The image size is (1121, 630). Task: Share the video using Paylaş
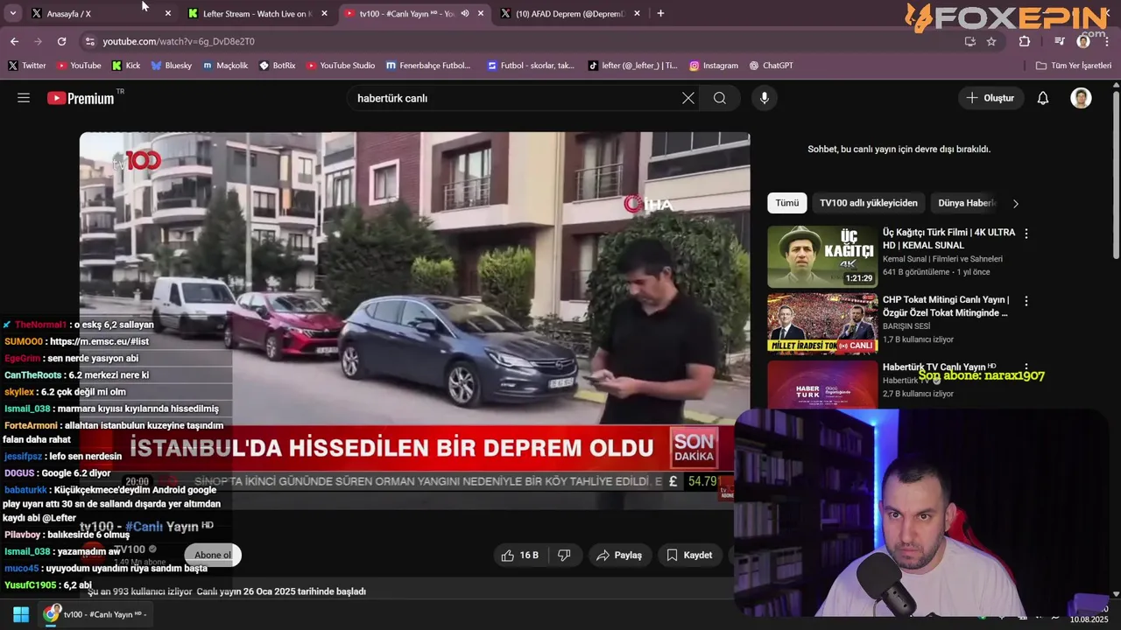[619, 555]
